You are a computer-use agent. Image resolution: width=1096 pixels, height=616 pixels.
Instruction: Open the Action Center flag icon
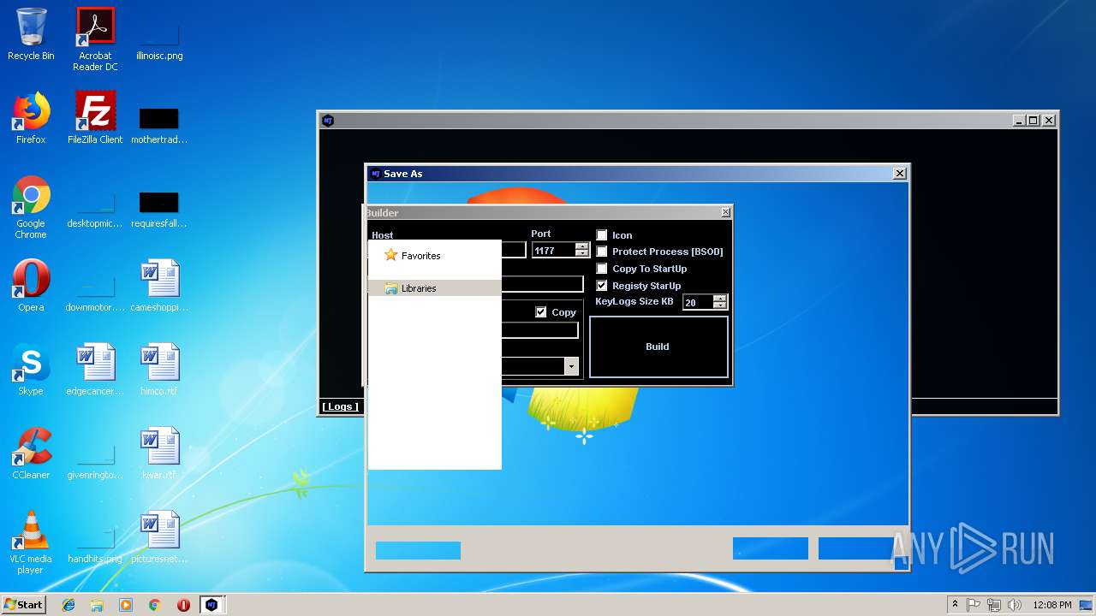coord(974,605)
